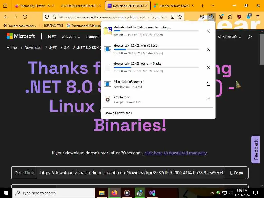Go to Home breadcrumb
Screen dimensions: 264x198
click(12, 48)
